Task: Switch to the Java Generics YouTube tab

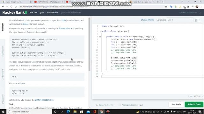Action: tap(48, 2)
